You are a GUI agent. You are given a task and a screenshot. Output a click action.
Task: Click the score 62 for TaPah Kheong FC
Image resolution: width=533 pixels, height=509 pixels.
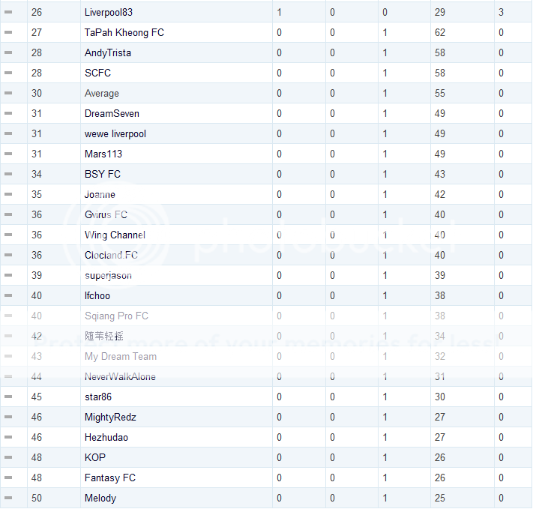click(x=440, y=33)
